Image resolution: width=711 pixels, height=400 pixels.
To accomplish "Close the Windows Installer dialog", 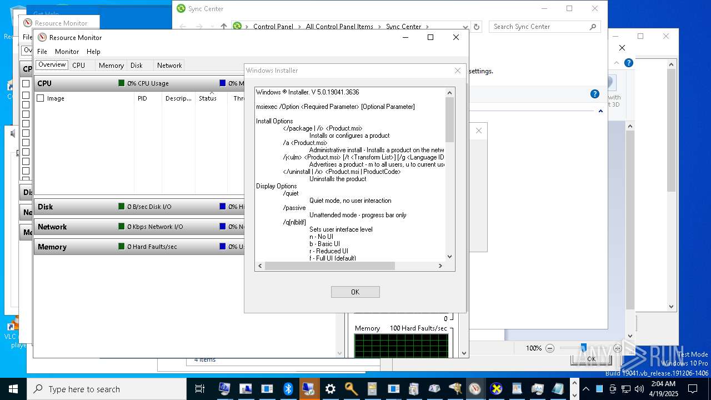I will [458, 71].
